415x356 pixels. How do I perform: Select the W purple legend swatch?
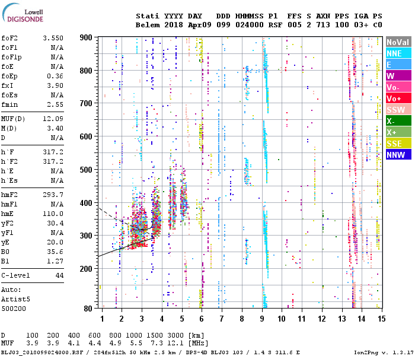point(398,76)
